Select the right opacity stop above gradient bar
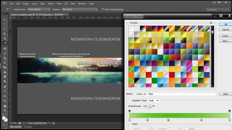 click(x=229, y=111)
